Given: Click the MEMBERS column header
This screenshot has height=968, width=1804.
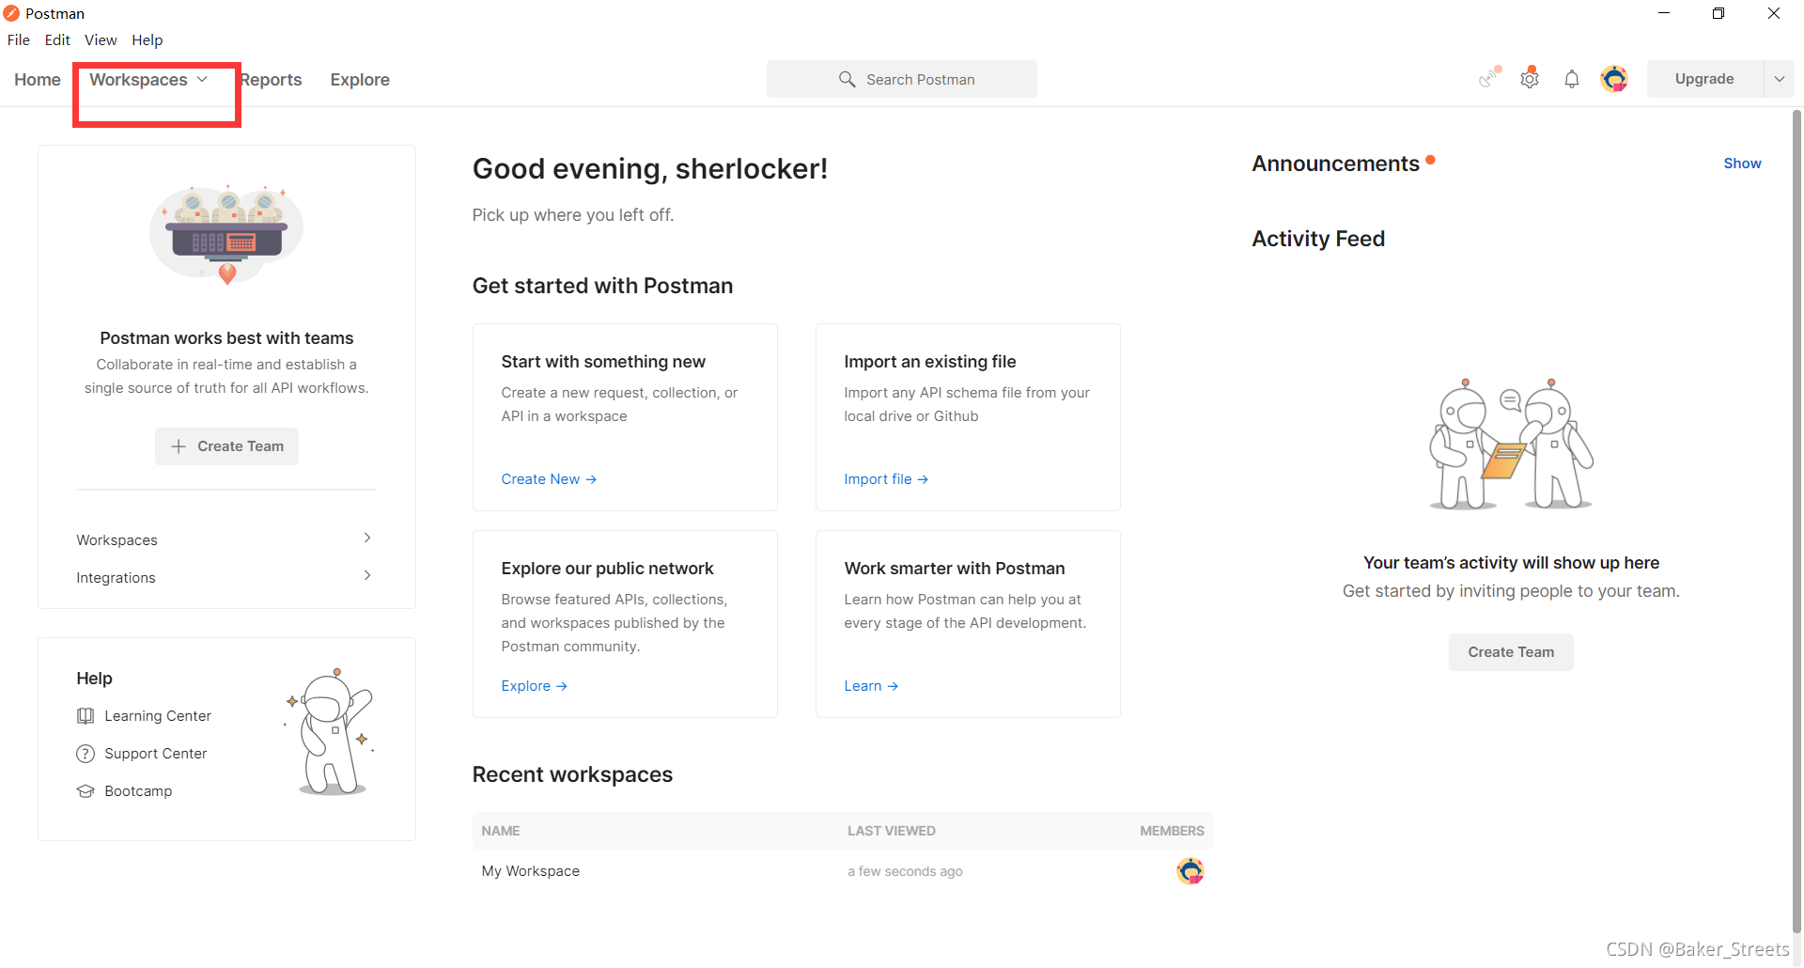Looking at the screenshot, I should [x=1172, y=831].
